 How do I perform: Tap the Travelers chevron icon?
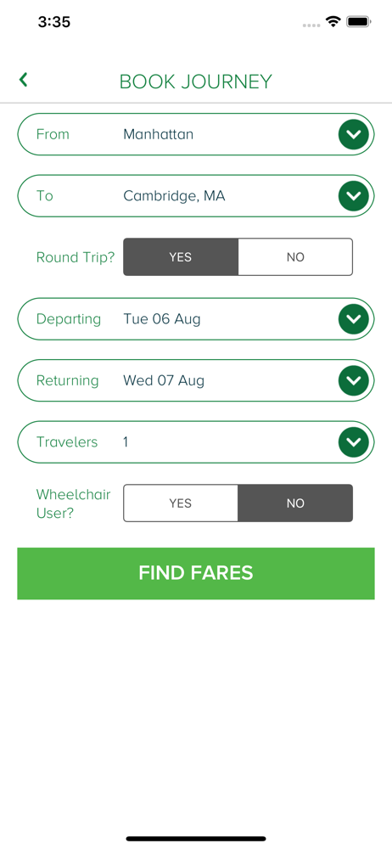click(x=354, y=442)
